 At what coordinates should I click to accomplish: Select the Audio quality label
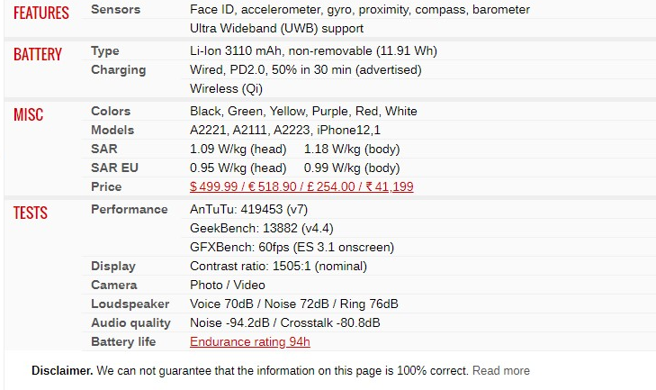[x=131, y=323]
